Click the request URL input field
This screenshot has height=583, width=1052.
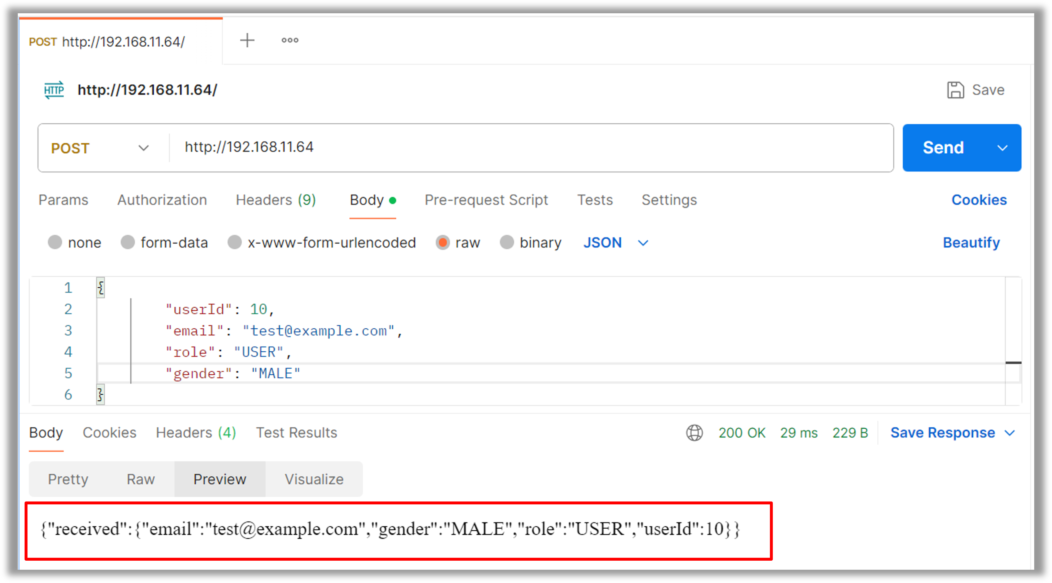(x=449, y=148)
